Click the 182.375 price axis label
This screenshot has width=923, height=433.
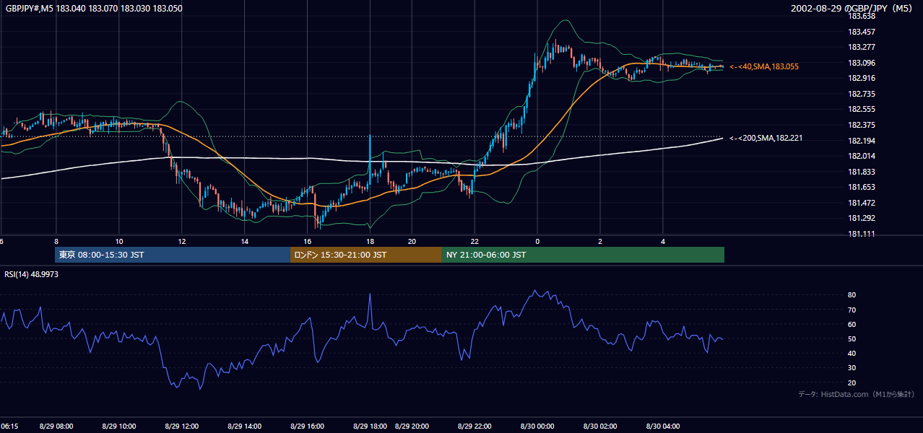[x=861, y=125]
